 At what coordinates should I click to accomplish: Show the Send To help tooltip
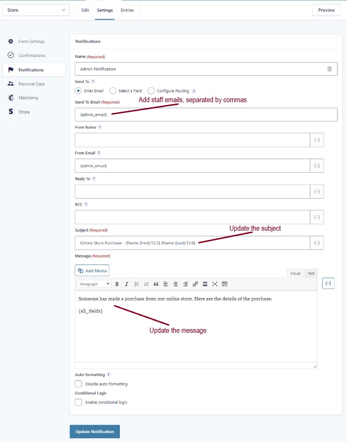(x=93, y=81)
